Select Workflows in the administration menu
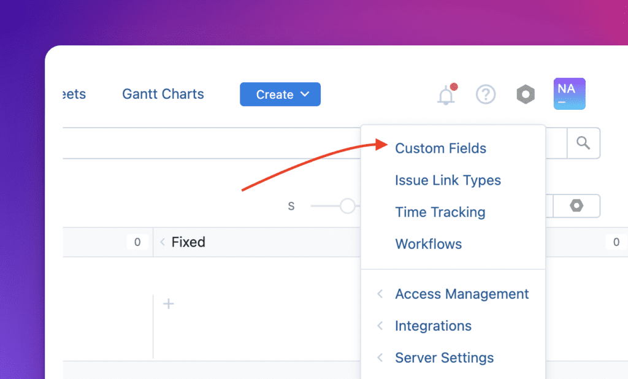 coord(428,244)
